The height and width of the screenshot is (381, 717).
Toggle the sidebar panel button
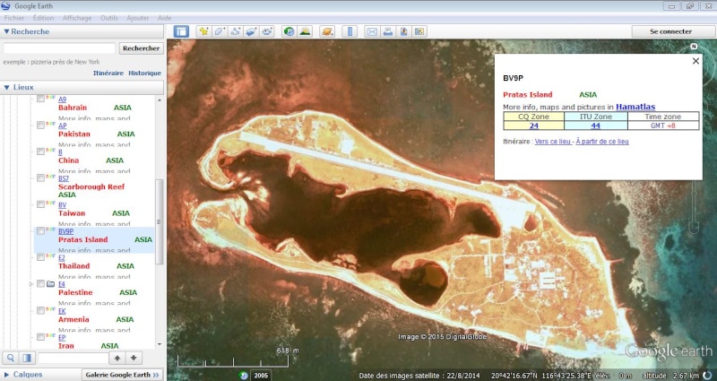pos(182,31)
